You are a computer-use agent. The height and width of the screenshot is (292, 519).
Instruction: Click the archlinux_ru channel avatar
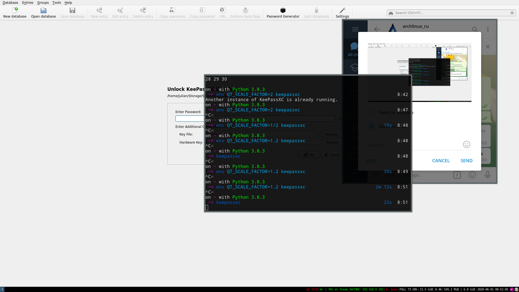click(392, 28)
